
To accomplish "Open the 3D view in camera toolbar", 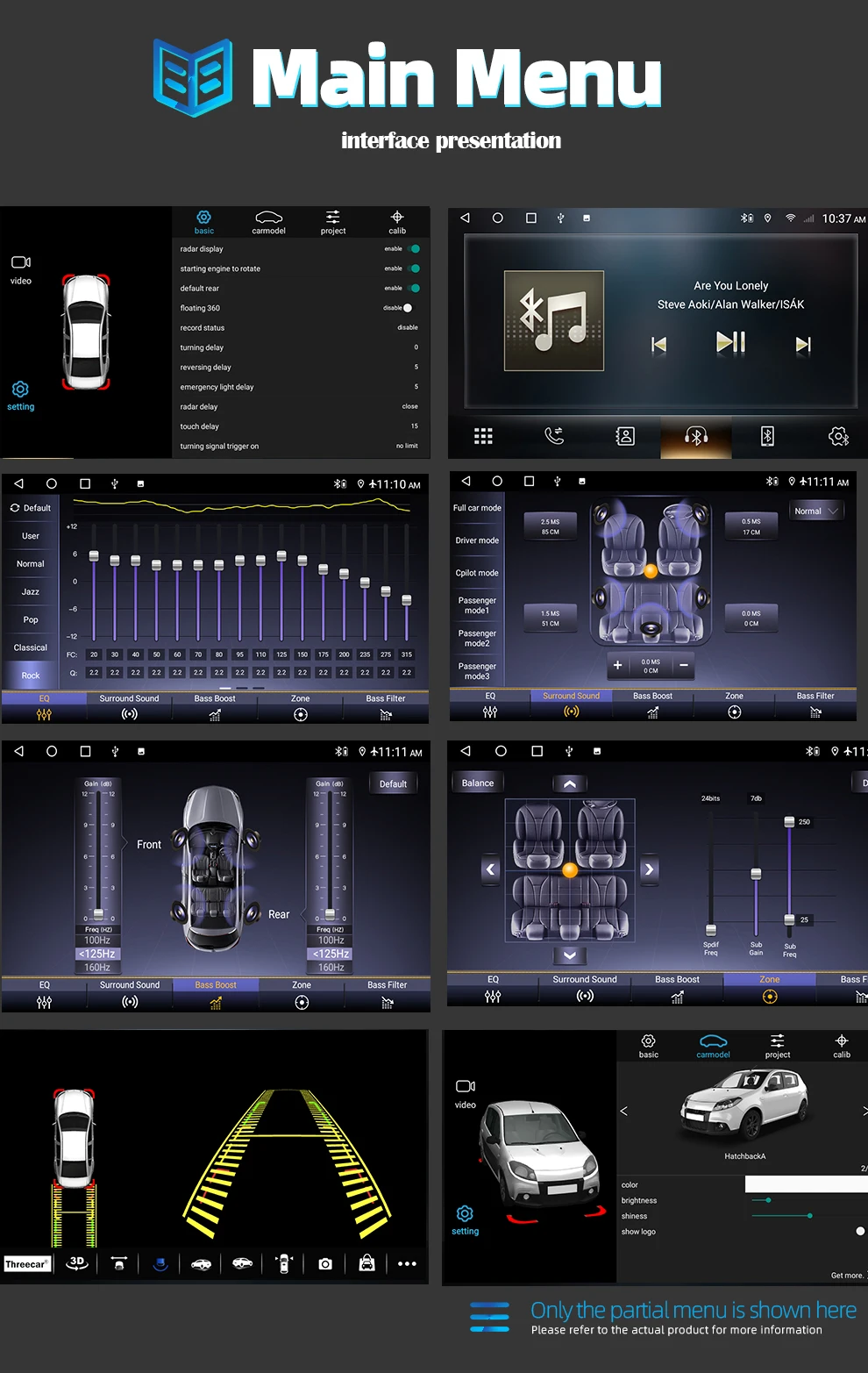I will pyautogui.click(x=77, y=1263).
